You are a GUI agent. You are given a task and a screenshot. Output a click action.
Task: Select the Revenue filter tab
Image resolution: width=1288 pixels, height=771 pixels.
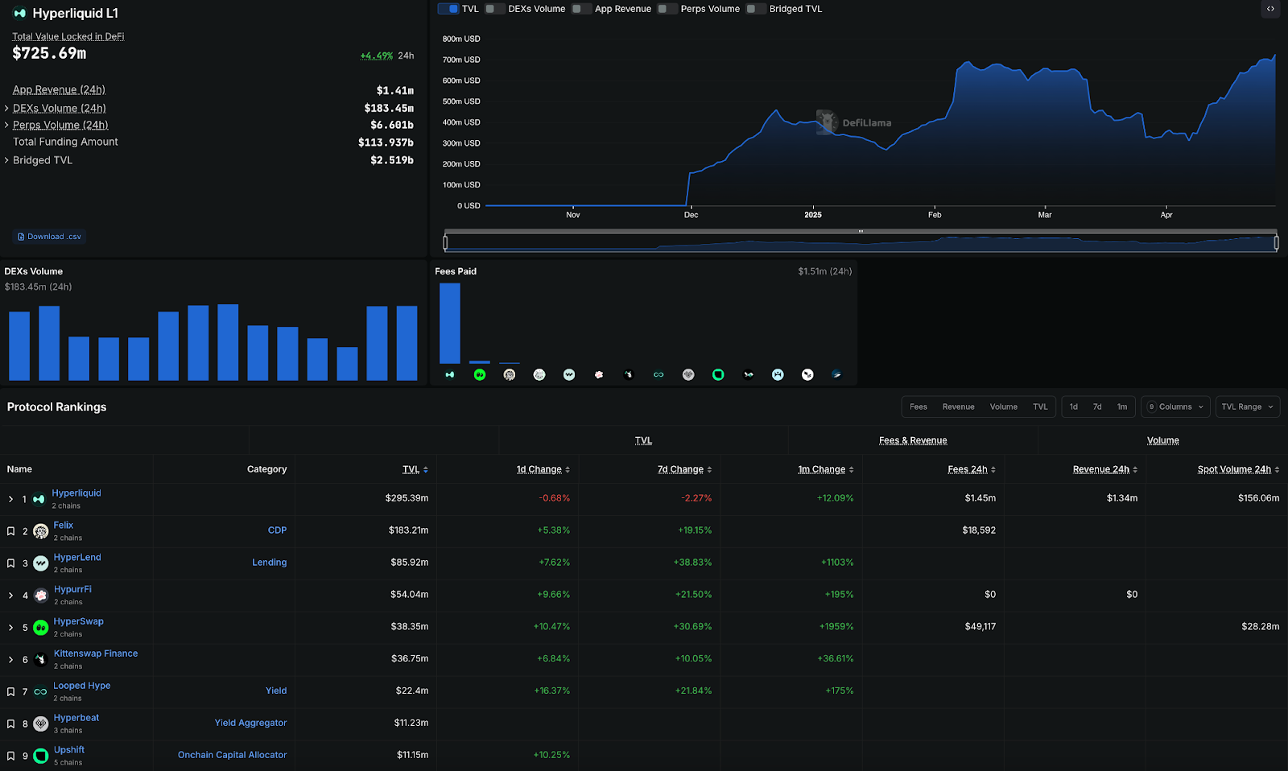(958, 407)
